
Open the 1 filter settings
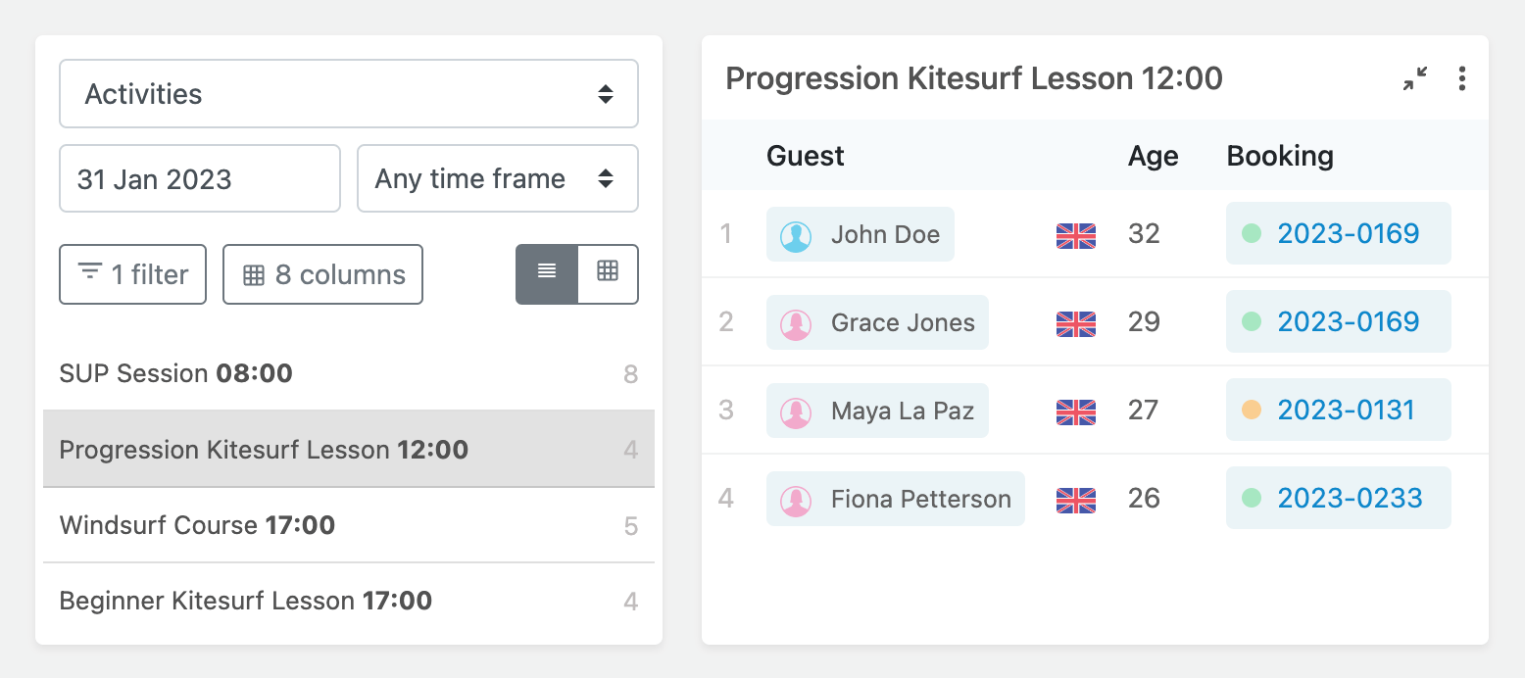tap(133, 274)
